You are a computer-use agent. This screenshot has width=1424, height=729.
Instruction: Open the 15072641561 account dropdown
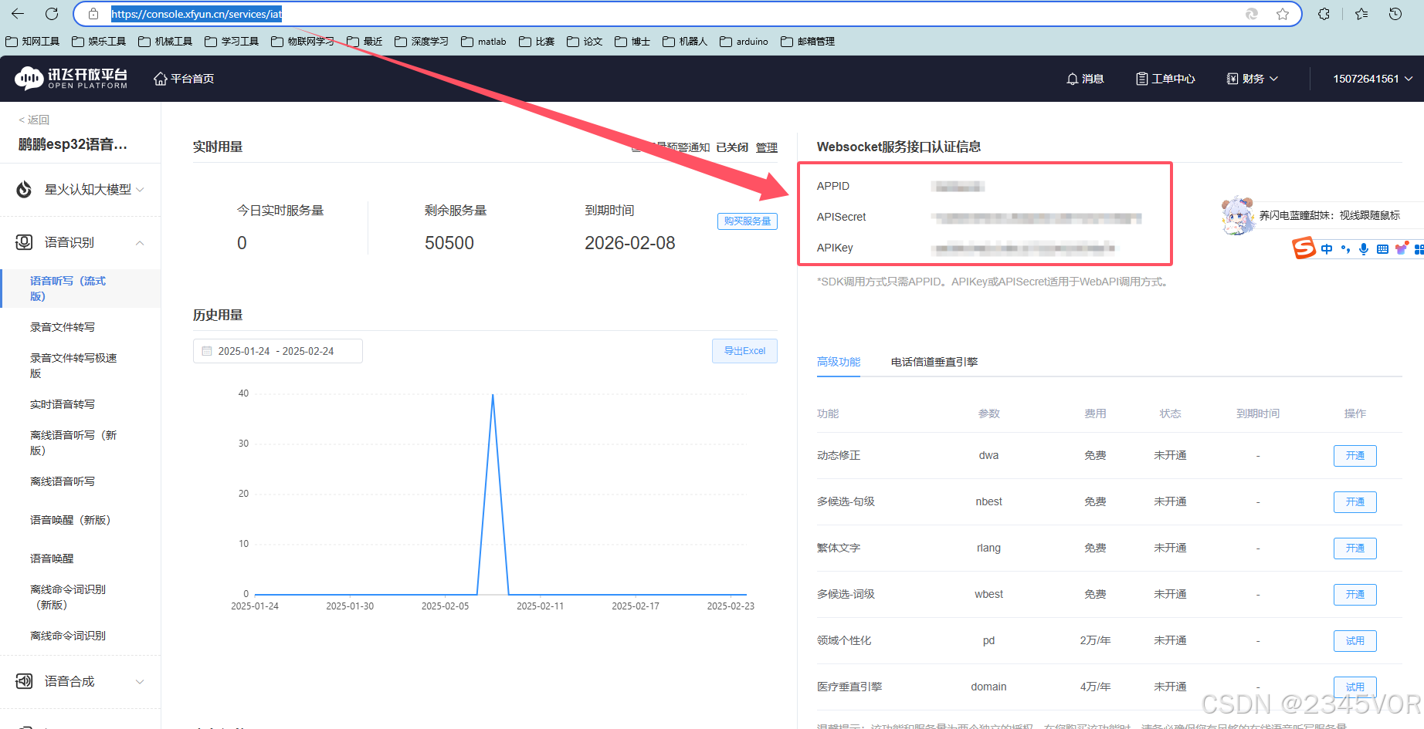(1373, 79)
